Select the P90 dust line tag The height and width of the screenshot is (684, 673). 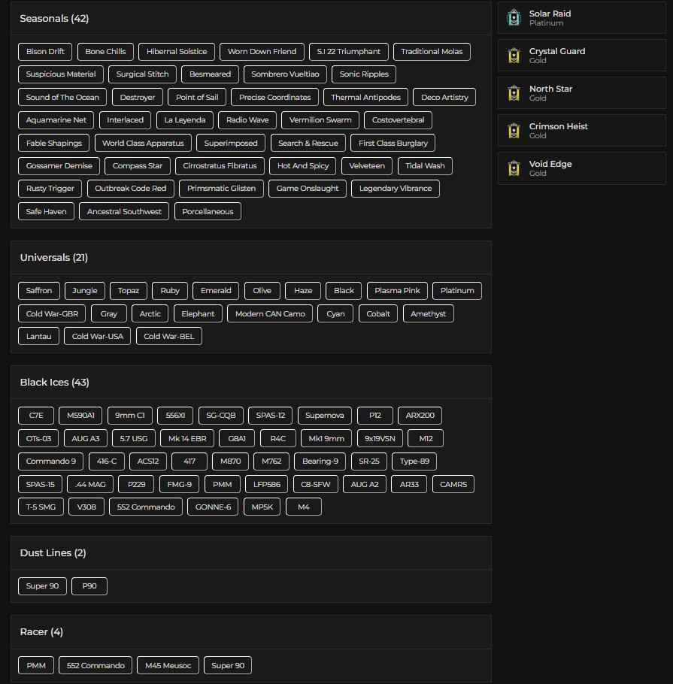[89, 586]
